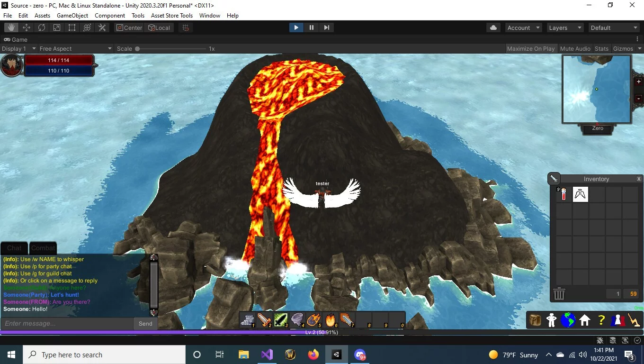Viewport: 644px width, 364px height.
Task: Zoom out the minimap with minus button
Action: 638,99
